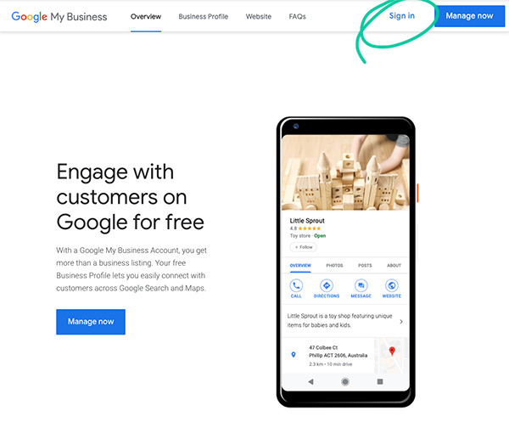The width and height of the screenshot is (509, 439).
Task: Click the wooden castle toy photo
Action: 345,172
